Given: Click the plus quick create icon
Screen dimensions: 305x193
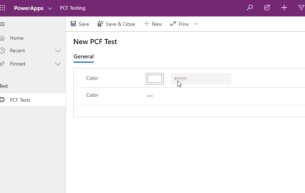Looking at the screenshot, I should coord(284,8).
